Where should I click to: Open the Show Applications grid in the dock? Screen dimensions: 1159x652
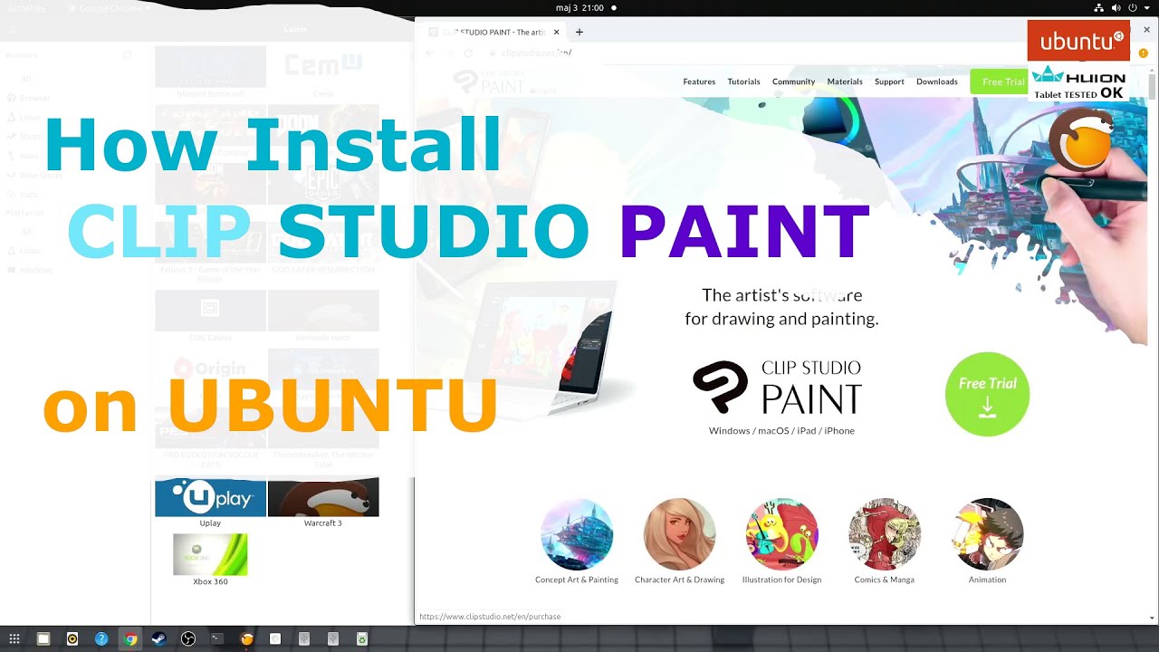coord(14,639)
